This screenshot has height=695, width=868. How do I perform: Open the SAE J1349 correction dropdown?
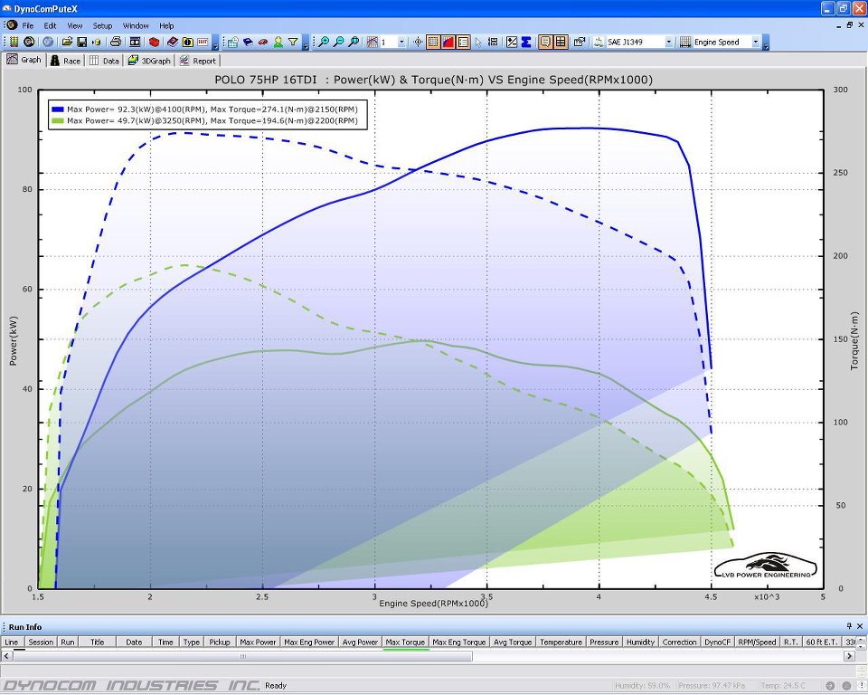[x=668, y=43]
